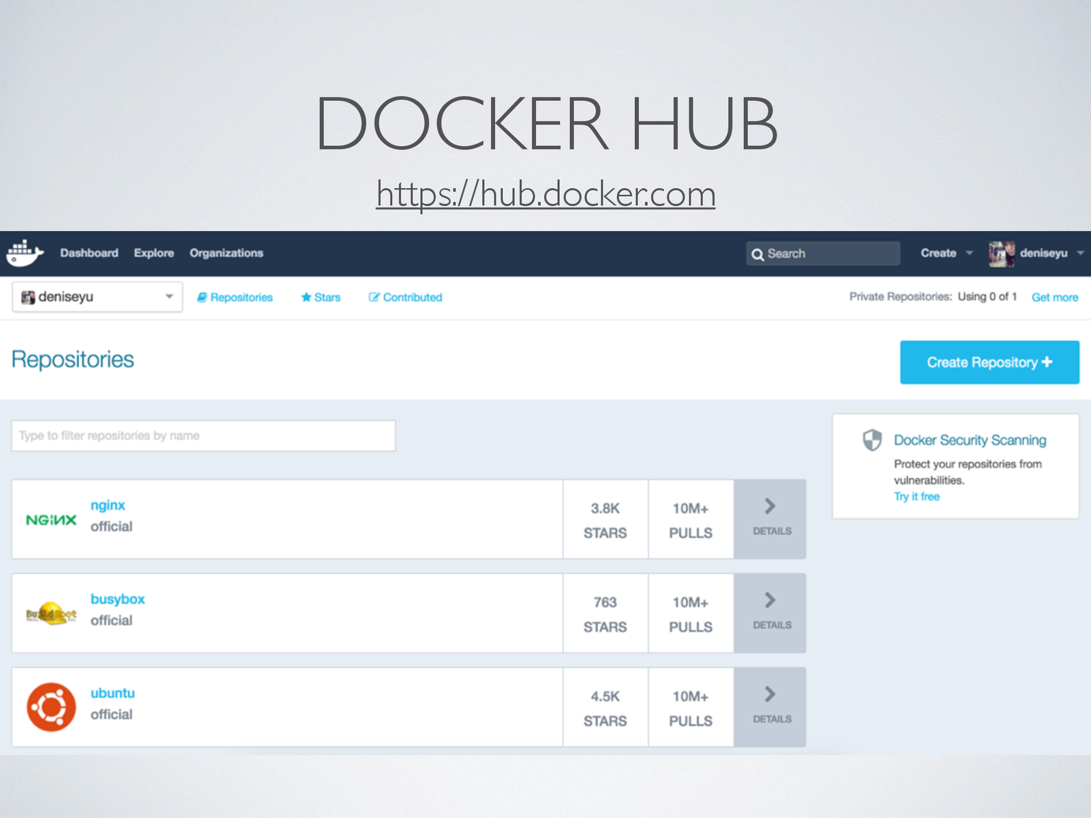Image resolution: width=1091 pixels, height=818 pixels.
Task: Open DETAILS for the busybox repository
Action: tap(770, 613)
